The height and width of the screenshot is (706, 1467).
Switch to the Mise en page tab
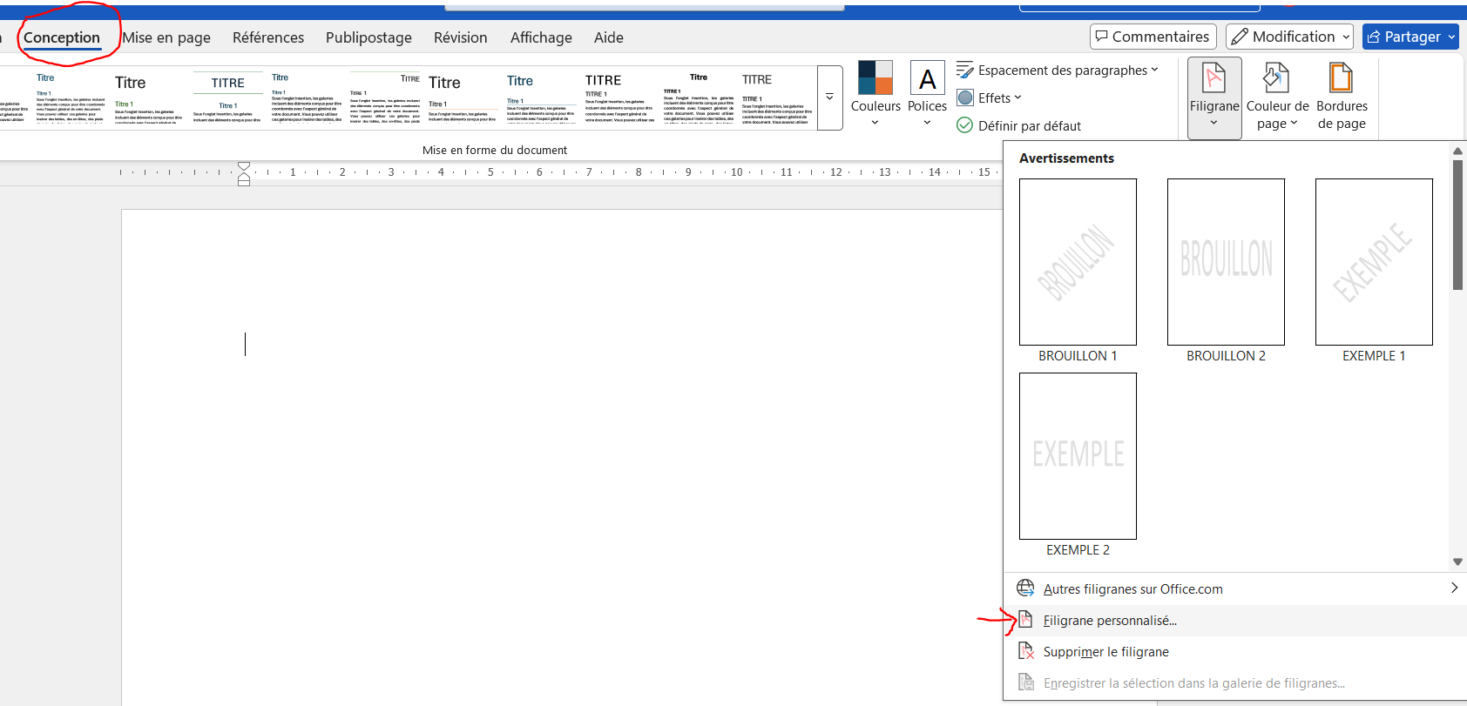pos(166,37)
